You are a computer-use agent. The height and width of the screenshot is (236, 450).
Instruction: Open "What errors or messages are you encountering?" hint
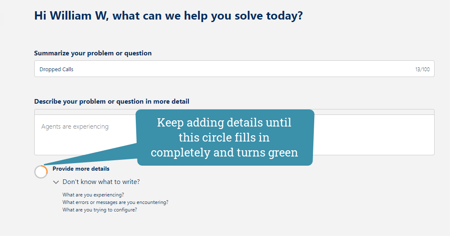[x=115, y=202]
